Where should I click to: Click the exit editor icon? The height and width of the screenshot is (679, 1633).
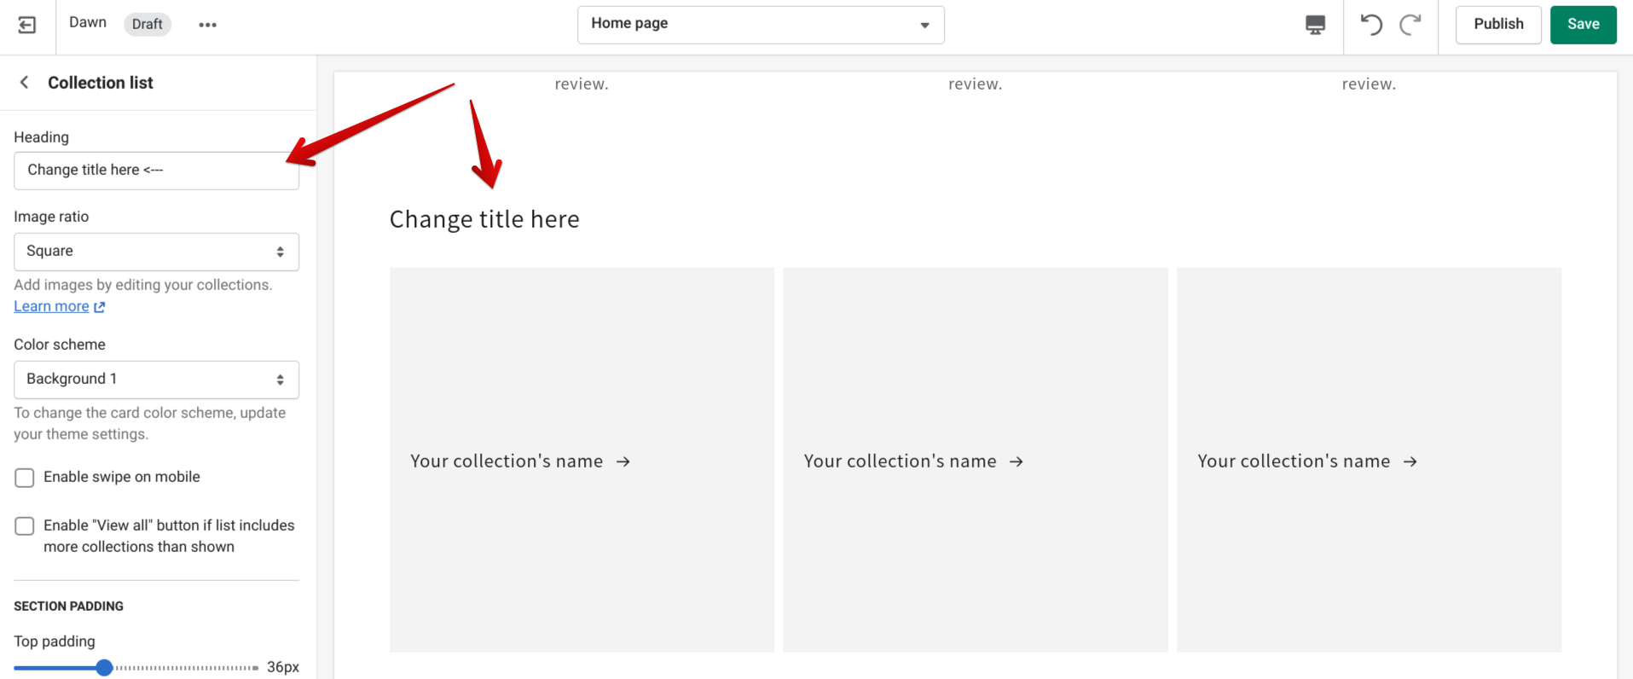27,25
